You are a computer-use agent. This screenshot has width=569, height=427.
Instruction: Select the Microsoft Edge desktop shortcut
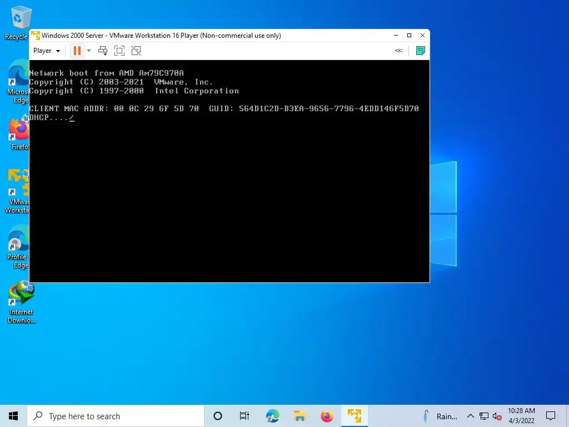coord(18,82)
